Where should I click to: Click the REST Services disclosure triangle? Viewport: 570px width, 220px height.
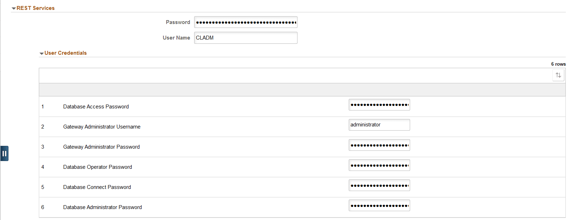[x=13, y=8]
